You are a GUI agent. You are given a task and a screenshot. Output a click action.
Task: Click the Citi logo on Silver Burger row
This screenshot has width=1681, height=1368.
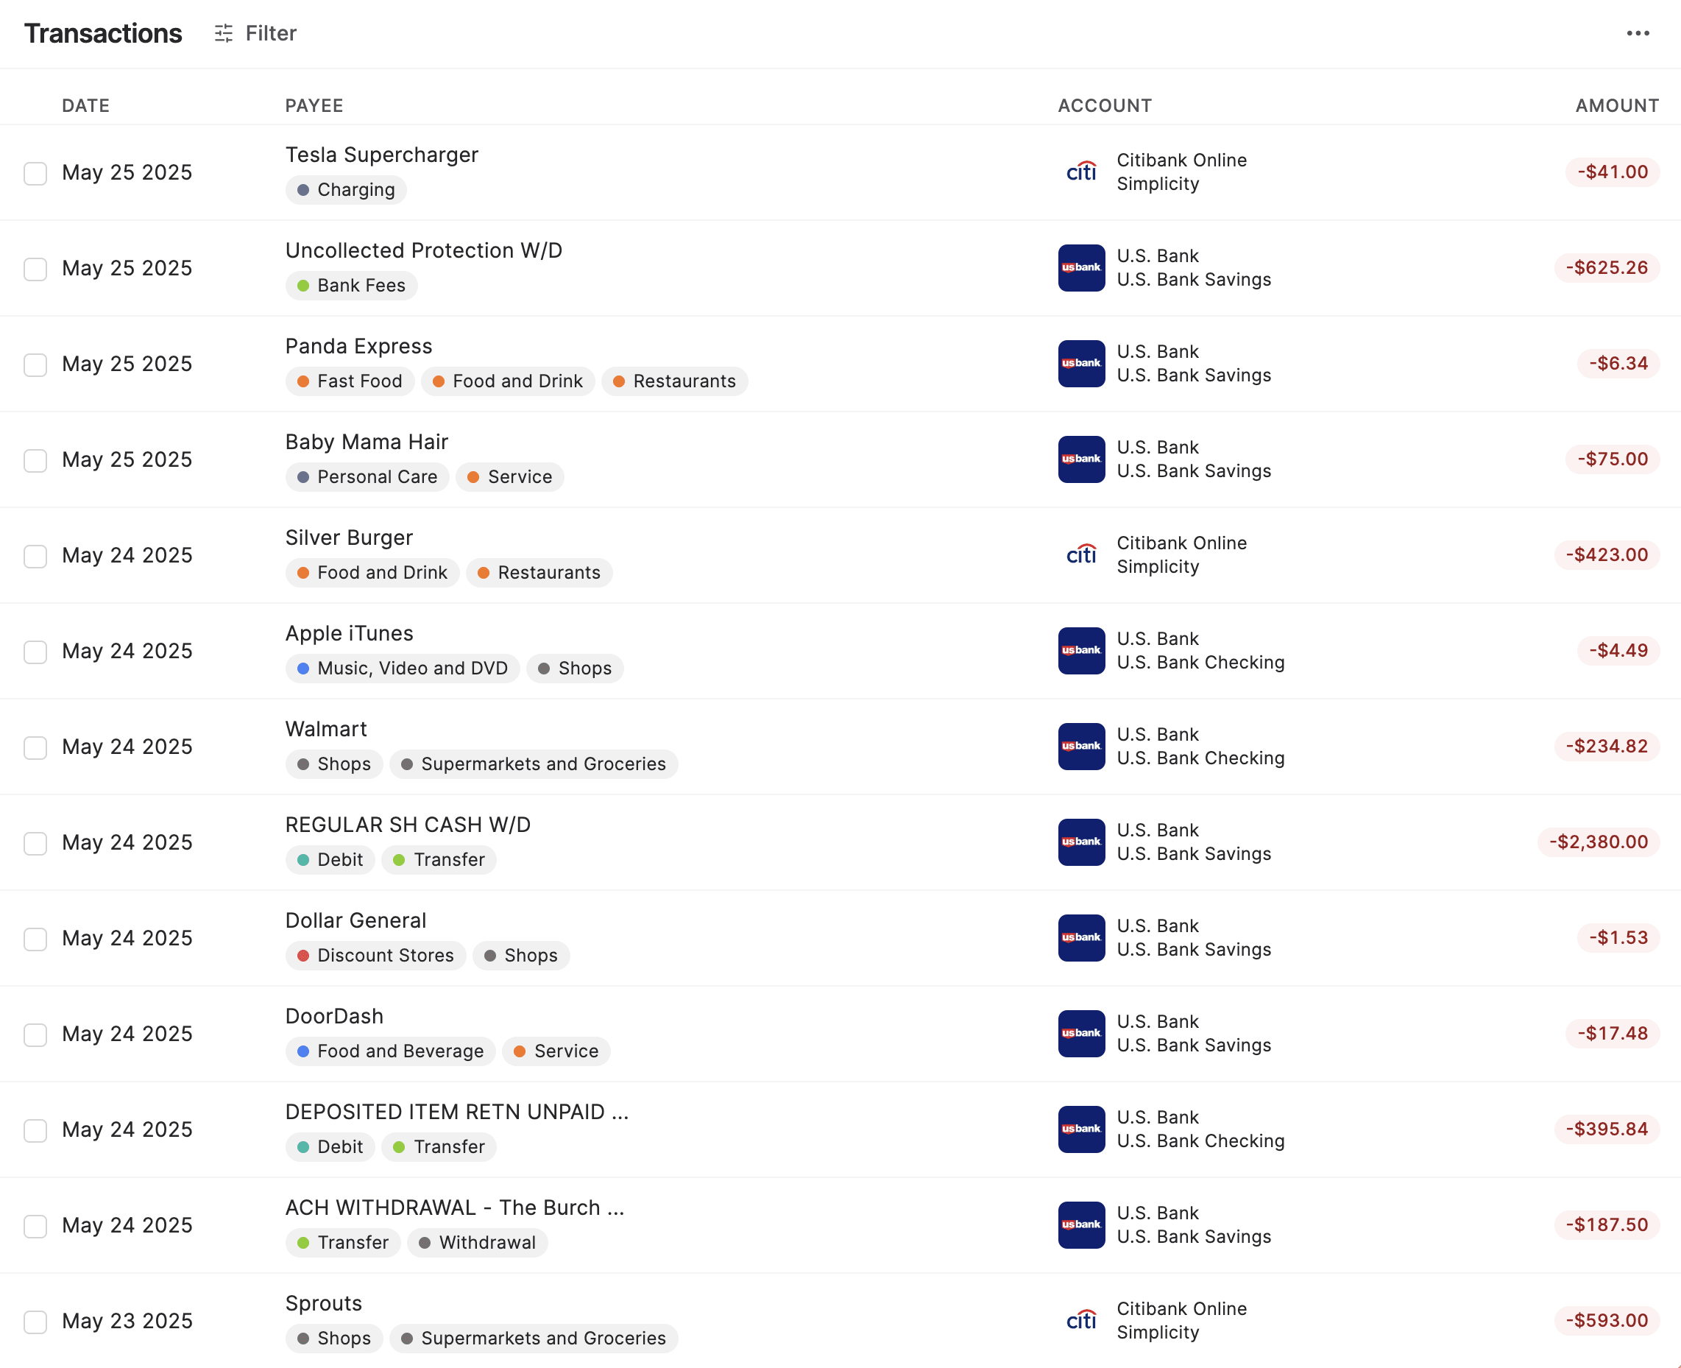point(1080,554)
